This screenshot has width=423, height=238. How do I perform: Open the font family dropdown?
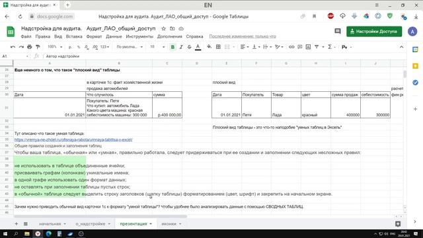click(x=130, y=47)
